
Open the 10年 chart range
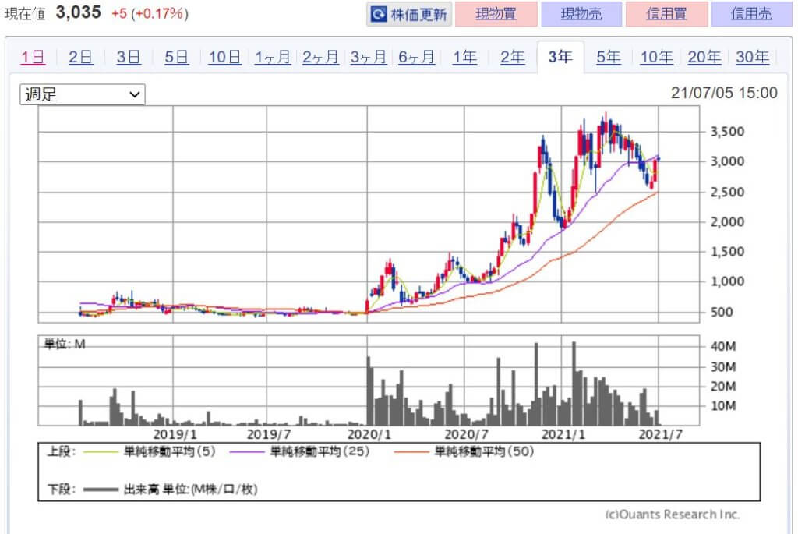click(x=656, y=57)
